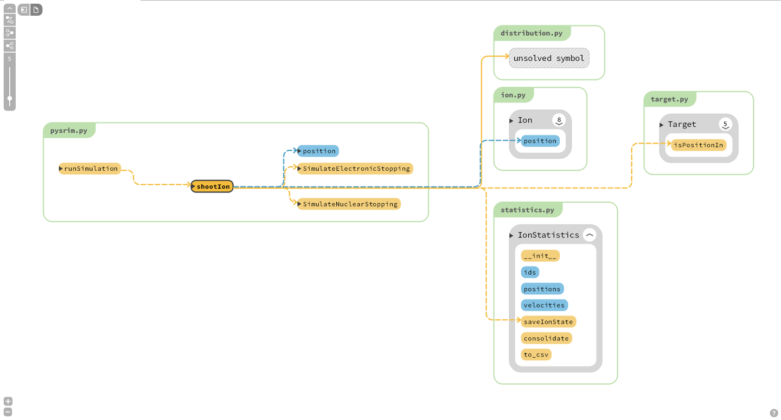The image size is (781, 420).
Task: Open the distribution.py file tab
Action: 532,33
